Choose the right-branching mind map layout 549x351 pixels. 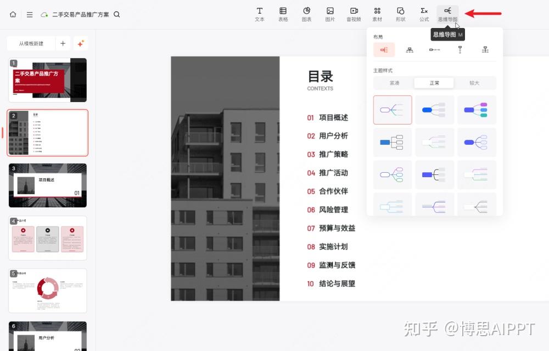click(x=384, y=50)
